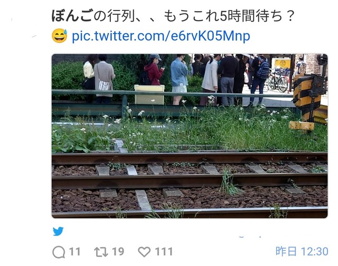Click the person in denim jacket in photo
The image size is (338, 266).
pos(180,79)
